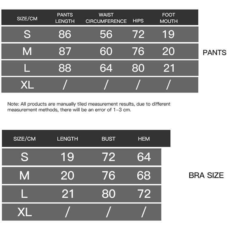Click the BRA SIZE label beside bottom table

[206, 175]
